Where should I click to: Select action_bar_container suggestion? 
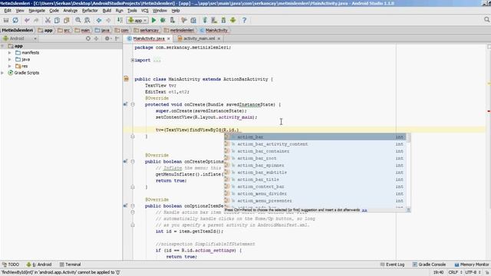[x=315, y=152]
